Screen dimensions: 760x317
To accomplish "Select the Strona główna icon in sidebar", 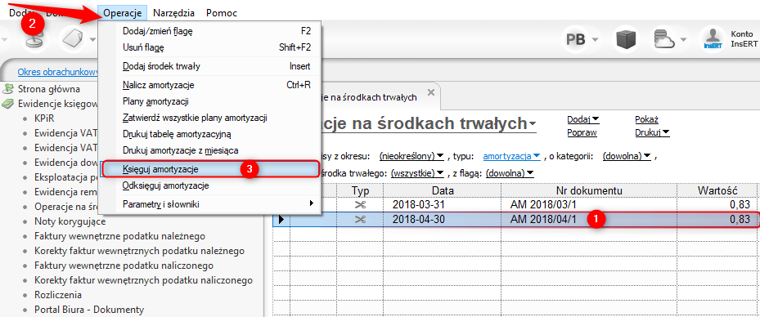I will pyautogui.click(x=9, y=89).
